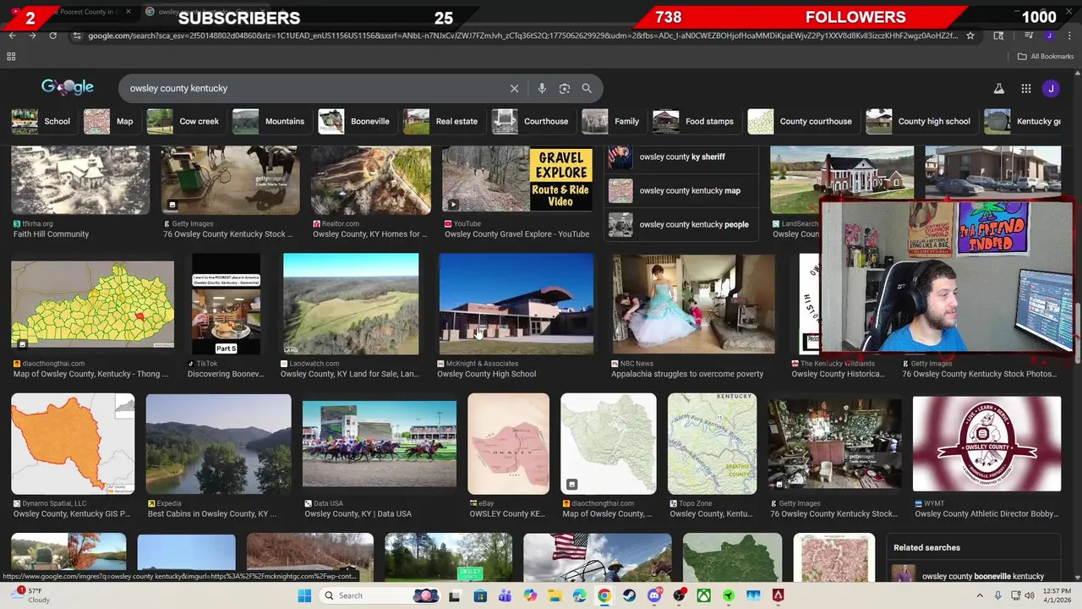This screenshot has height=609, width=1082.
Task: Open Owsley County Gravel Explore YouTube link
Action: pyautogui.click(x=516, y=234)
